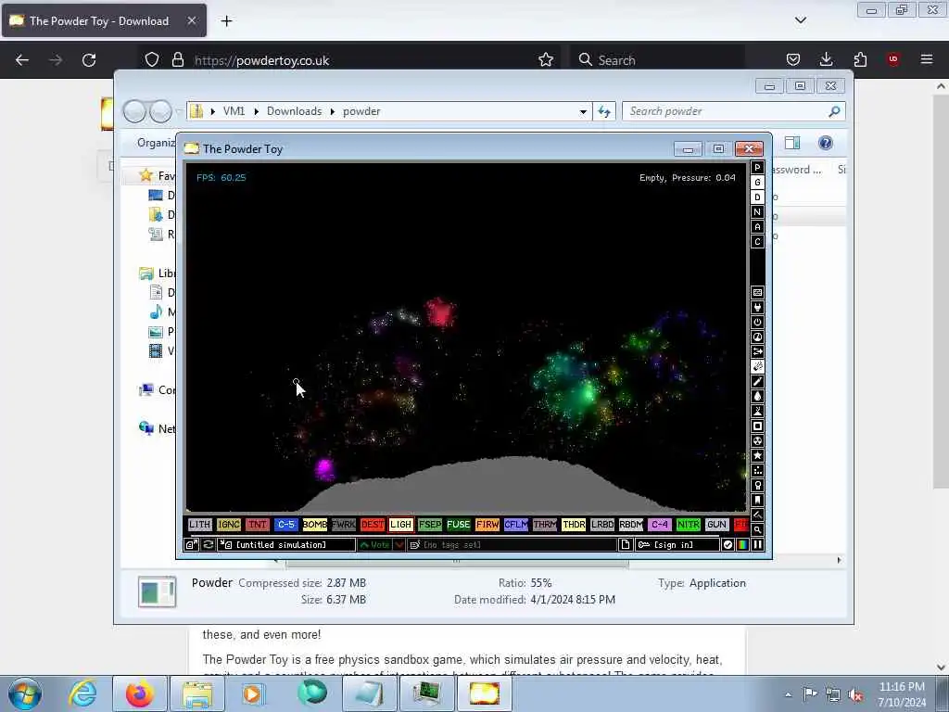Toggle the simulation pause button

(757, 545)
